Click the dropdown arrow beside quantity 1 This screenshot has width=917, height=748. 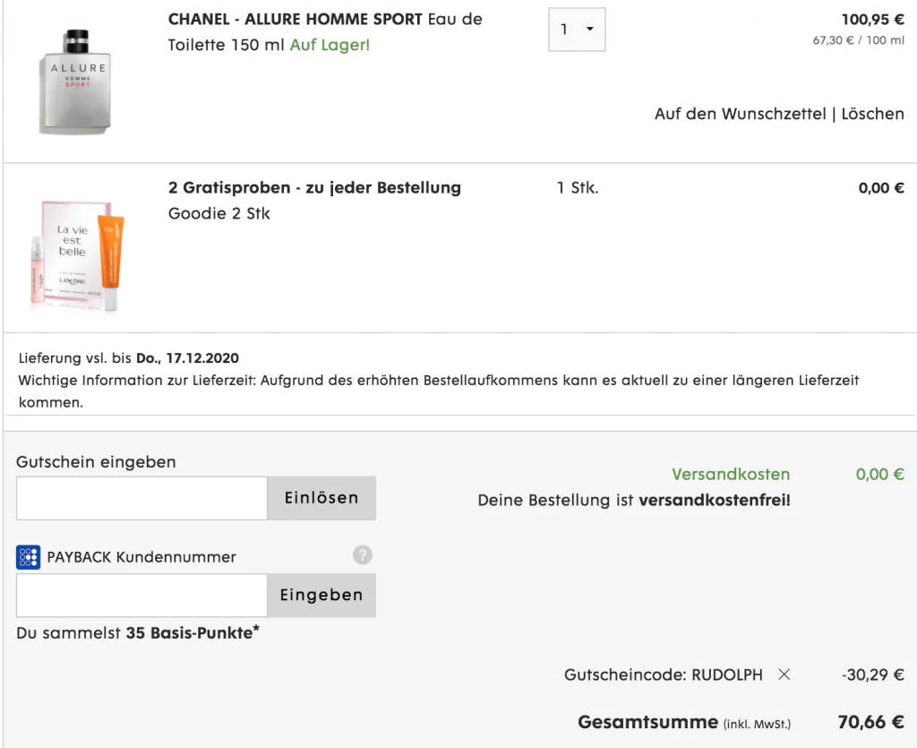coord(590,30)
